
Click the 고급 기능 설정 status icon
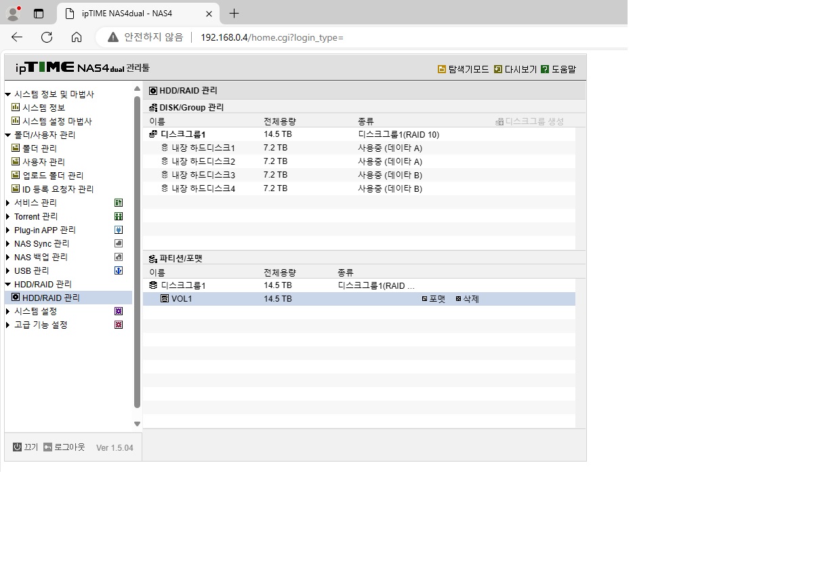119,325
